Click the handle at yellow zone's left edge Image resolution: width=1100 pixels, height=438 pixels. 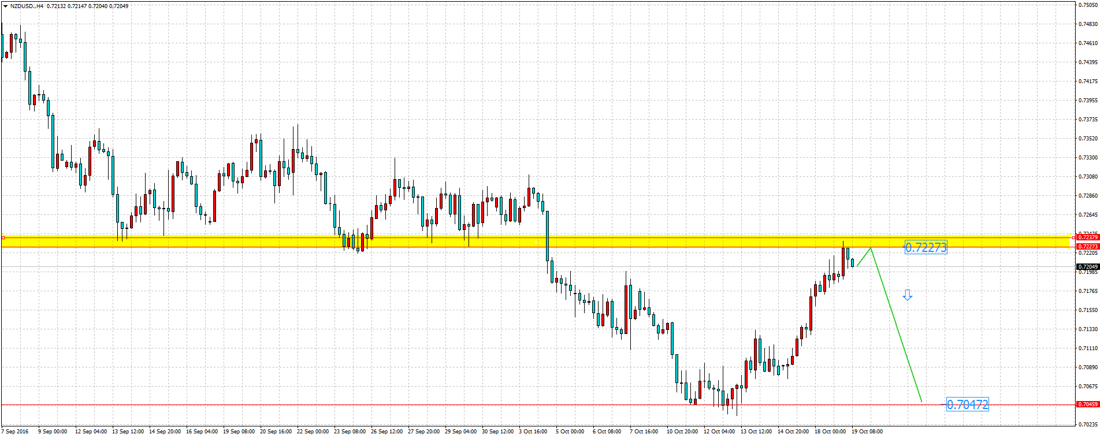(x=3, y=237)
